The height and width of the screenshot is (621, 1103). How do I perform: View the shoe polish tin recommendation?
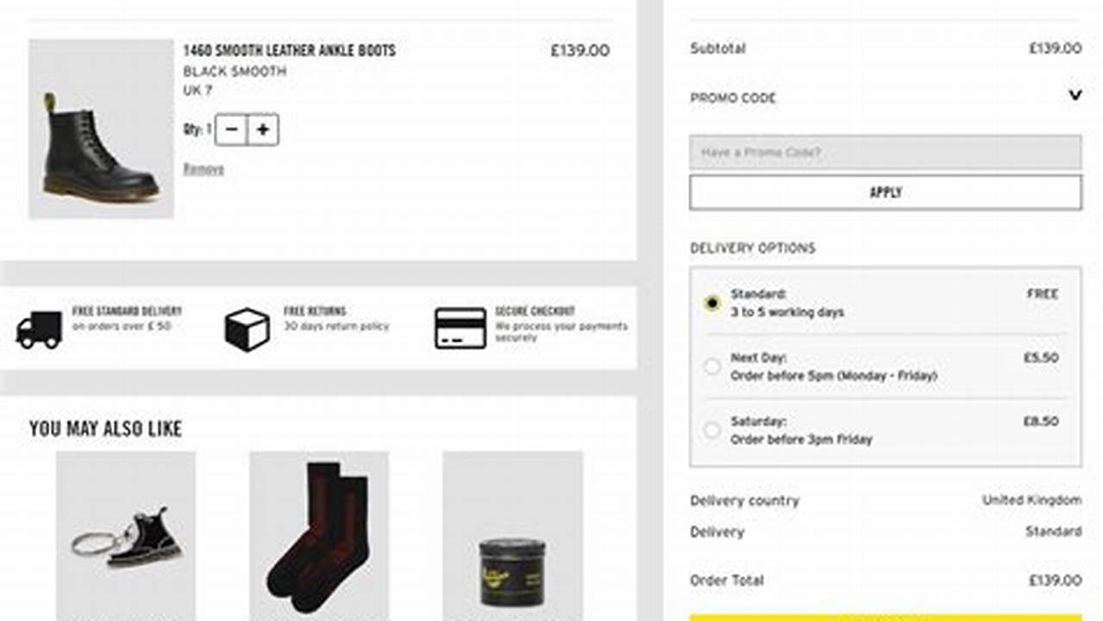(x=512, y=535)
